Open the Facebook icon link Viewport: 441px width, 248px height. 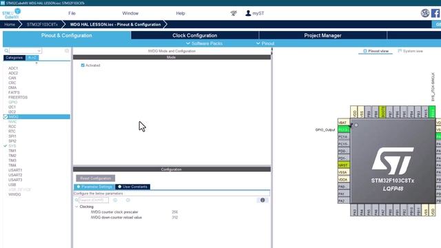(x=435, y=13)
